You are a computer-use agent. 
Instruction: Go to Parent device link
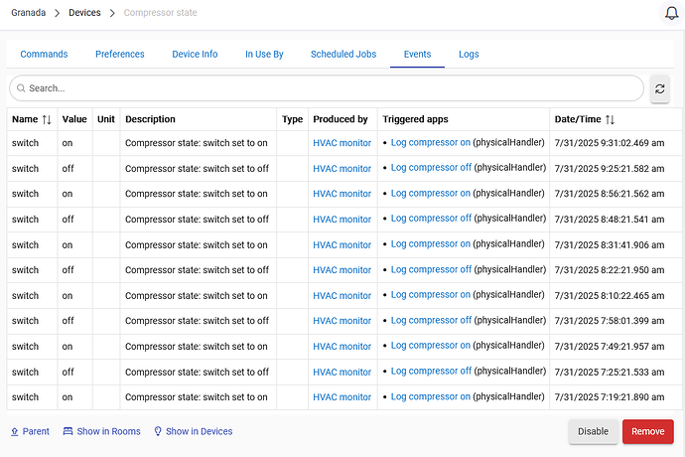point(30,431)
